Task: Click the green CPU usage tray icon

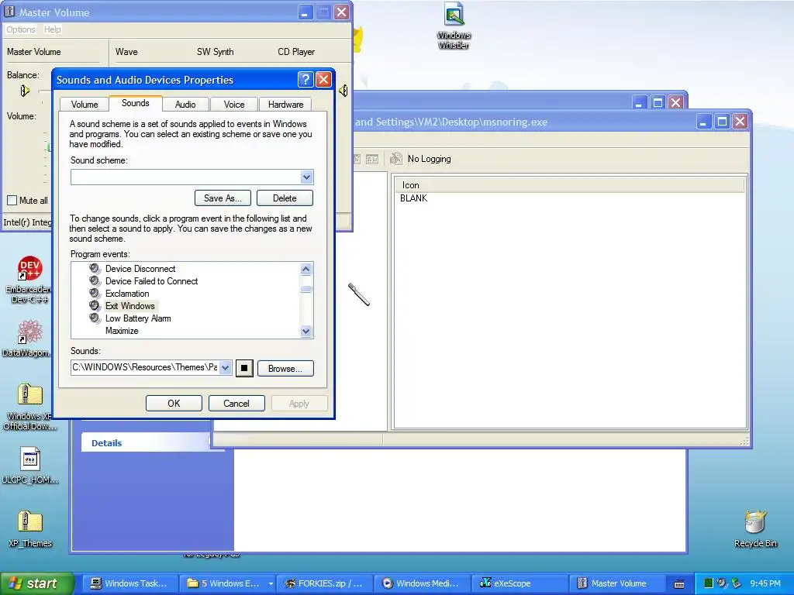Action: click(x=709, y=583)
